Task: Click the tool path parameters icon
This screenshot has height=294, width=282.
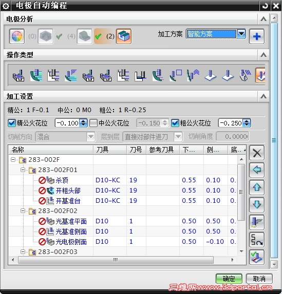Action: click(x=257, y=222)
